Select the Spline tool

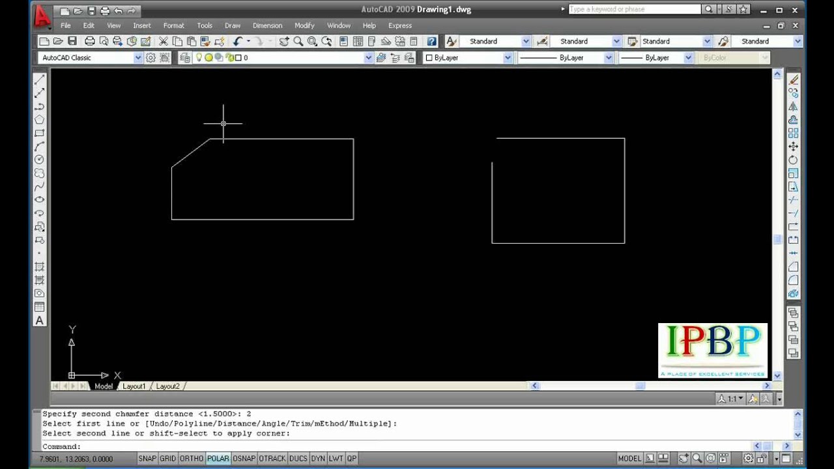pyautogui.click(x=40, y=186)
